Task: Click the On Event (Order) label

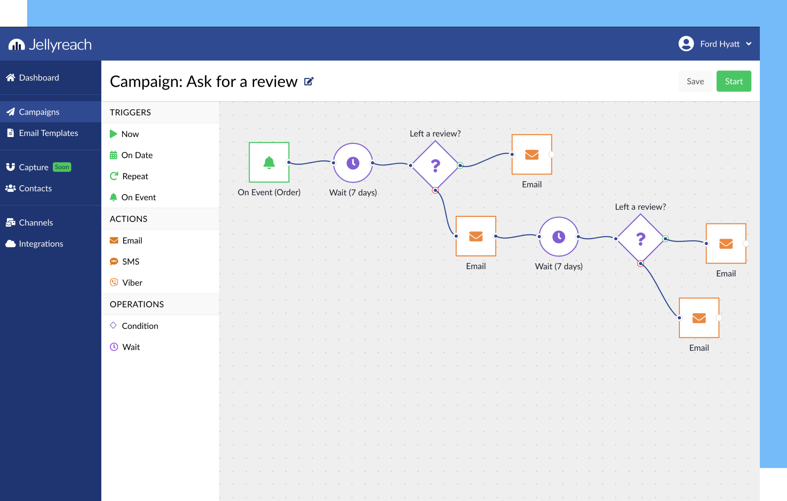Action: (269, 192)
